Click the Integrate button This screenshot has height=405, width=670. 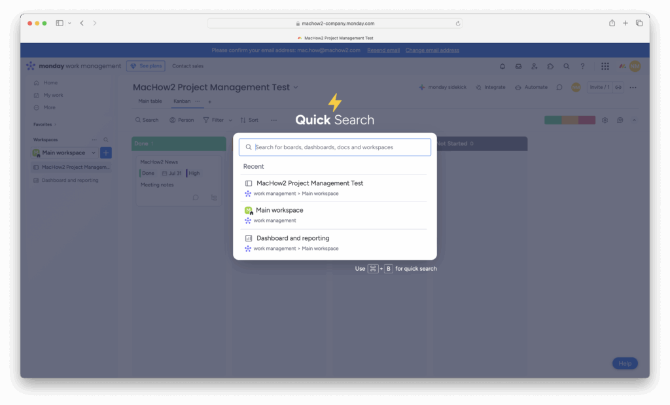click(x=491, y=87)
